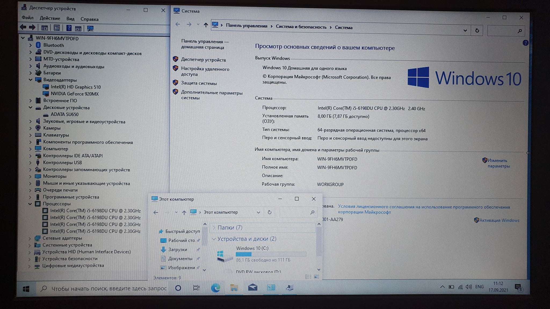Click the taskbar search box
Image resolution: width=550 pixels, height=309 pixels.
point(109,288)
